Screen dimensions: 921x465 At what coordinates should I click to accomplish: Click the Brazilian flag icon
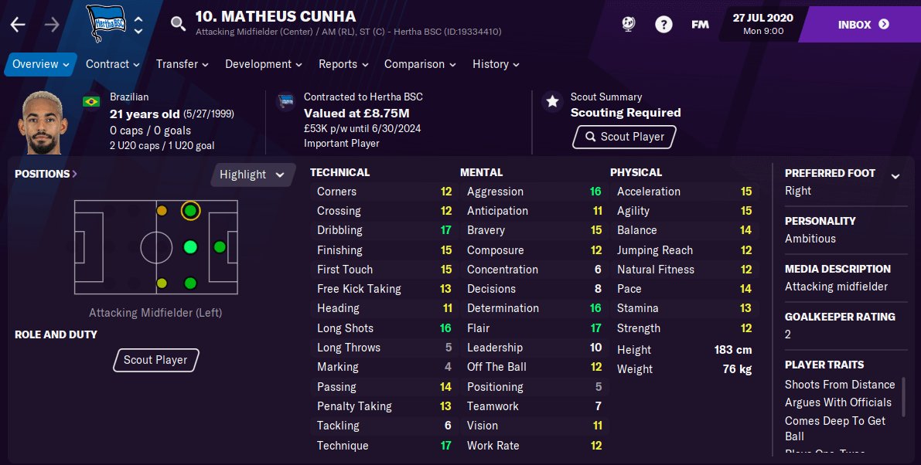click(x=91, y=101)
